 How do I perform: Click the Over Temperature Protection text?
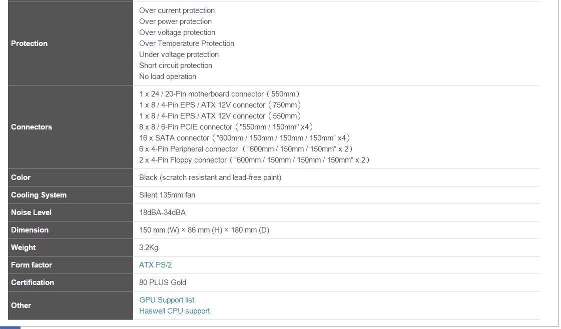point(187,43)
